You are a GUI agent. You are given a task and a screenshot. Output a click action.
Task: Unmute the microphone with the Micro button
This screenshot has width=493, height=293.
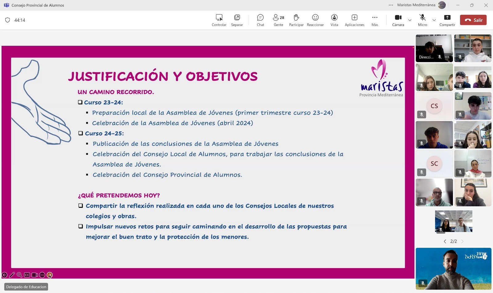[422, 20]
